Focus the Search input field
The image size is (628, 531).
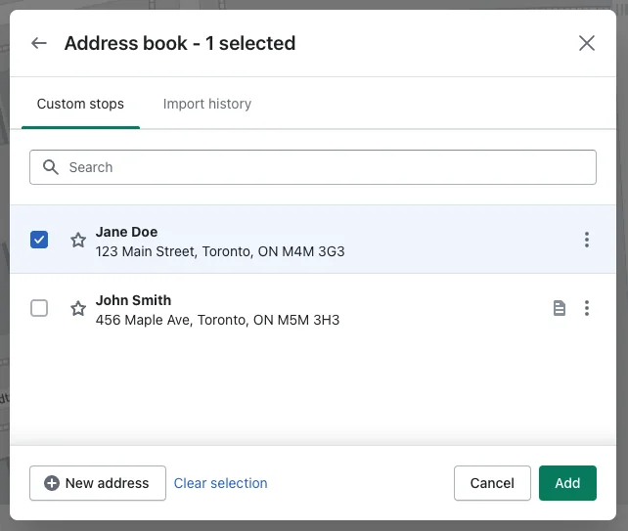[x=313, y=167]
